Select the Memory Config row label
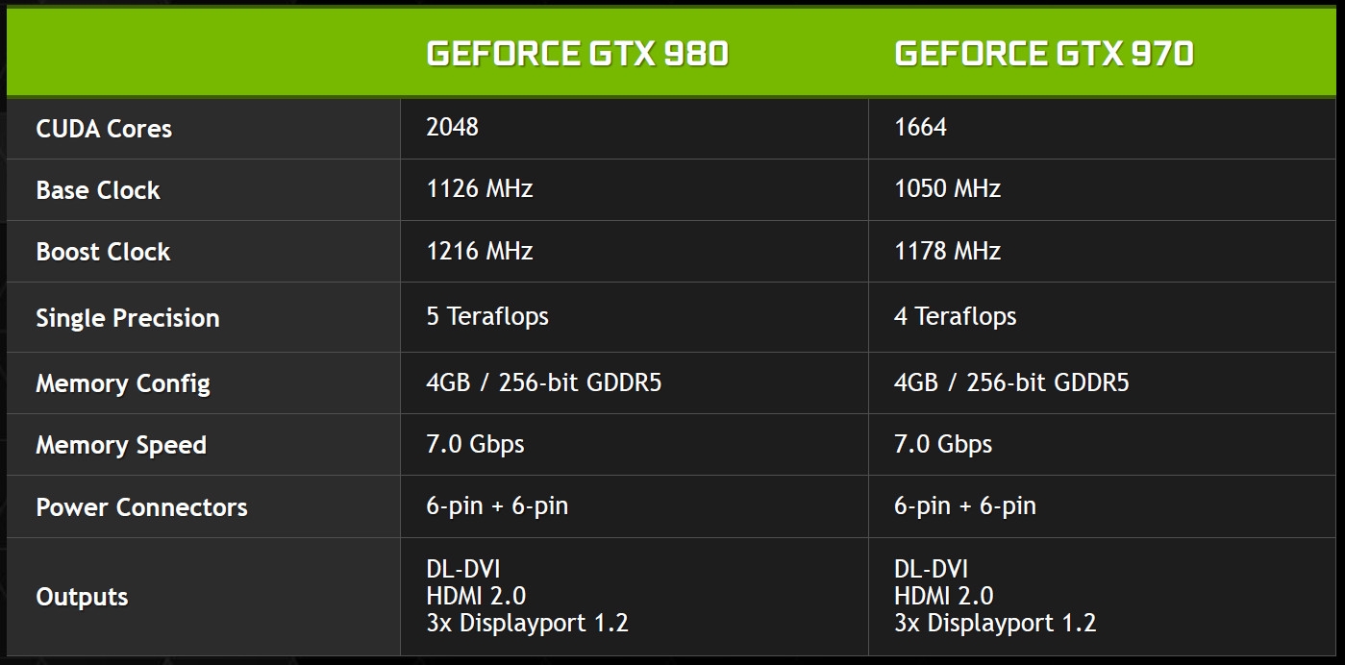Viewport: 1345px width, 665px height. click(123, 383)
